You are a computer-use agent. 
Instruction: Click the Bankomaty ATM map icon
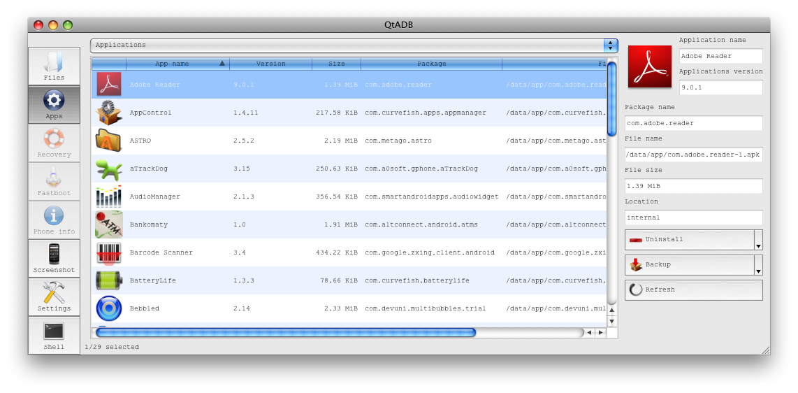[x=109, y=224]
